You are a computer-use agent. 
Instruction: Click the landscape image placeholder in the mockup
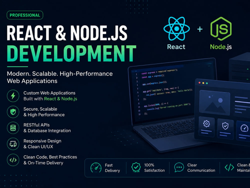(214, 103)
